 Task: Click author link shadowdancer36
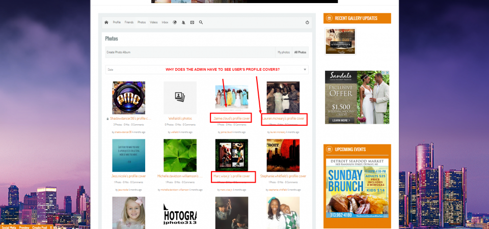[123, 132]
